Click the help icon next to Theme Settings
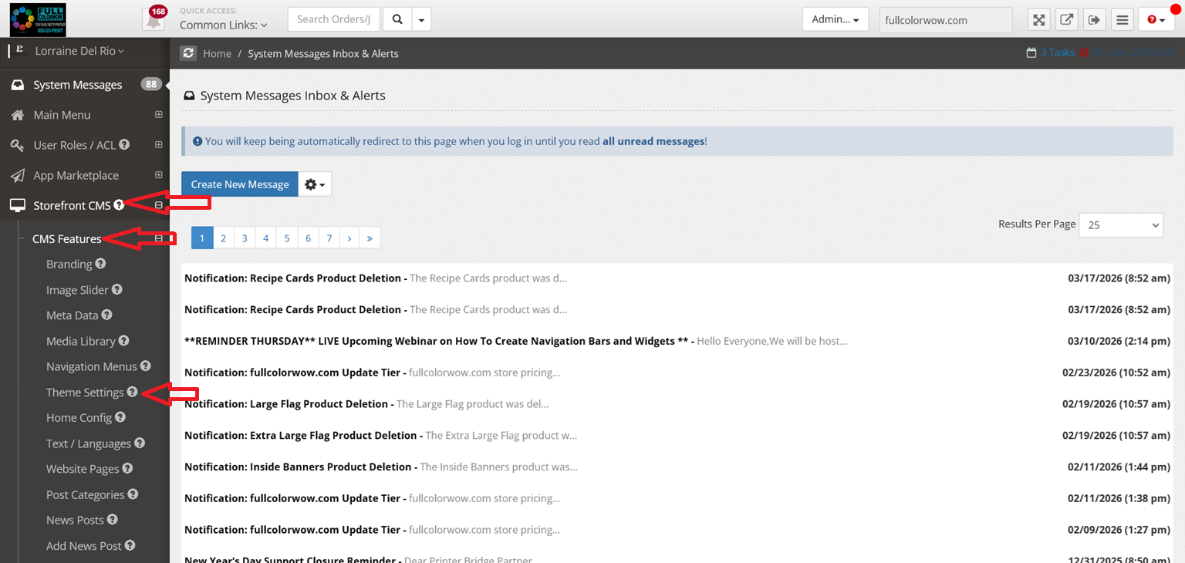 point(133,392)
